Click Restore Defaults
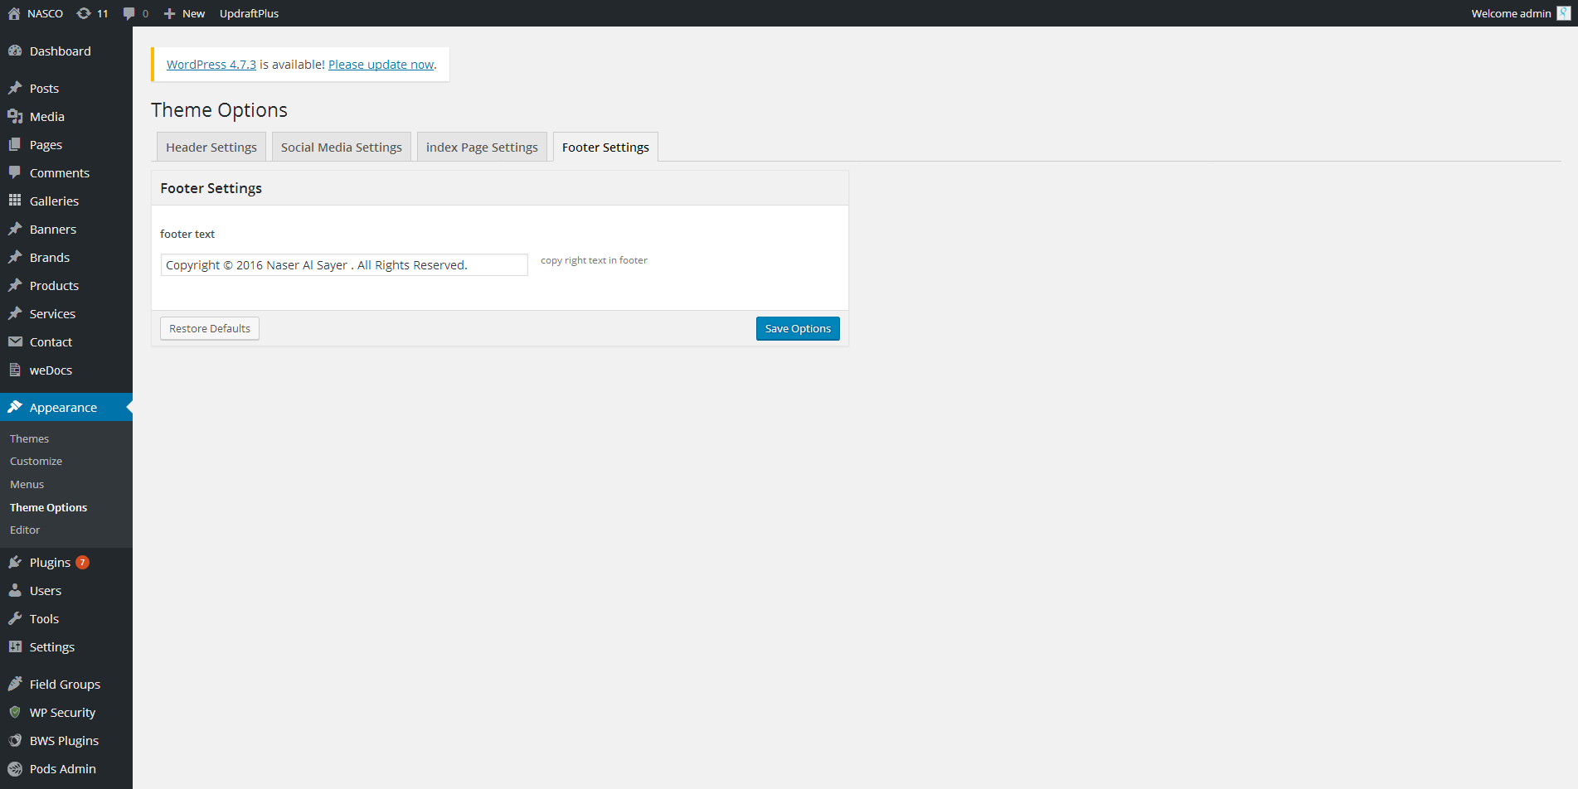1578x789 pixels. pyautogui.click(x=209, y=328)
